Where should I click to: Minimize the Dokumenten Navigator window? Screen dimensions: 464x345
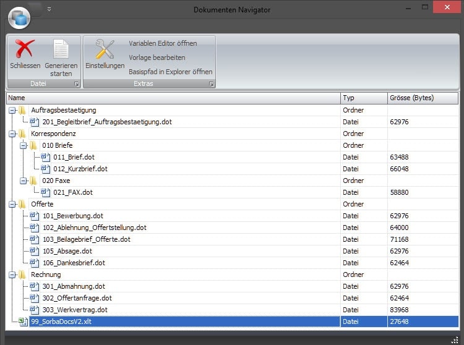click(408, 7)
